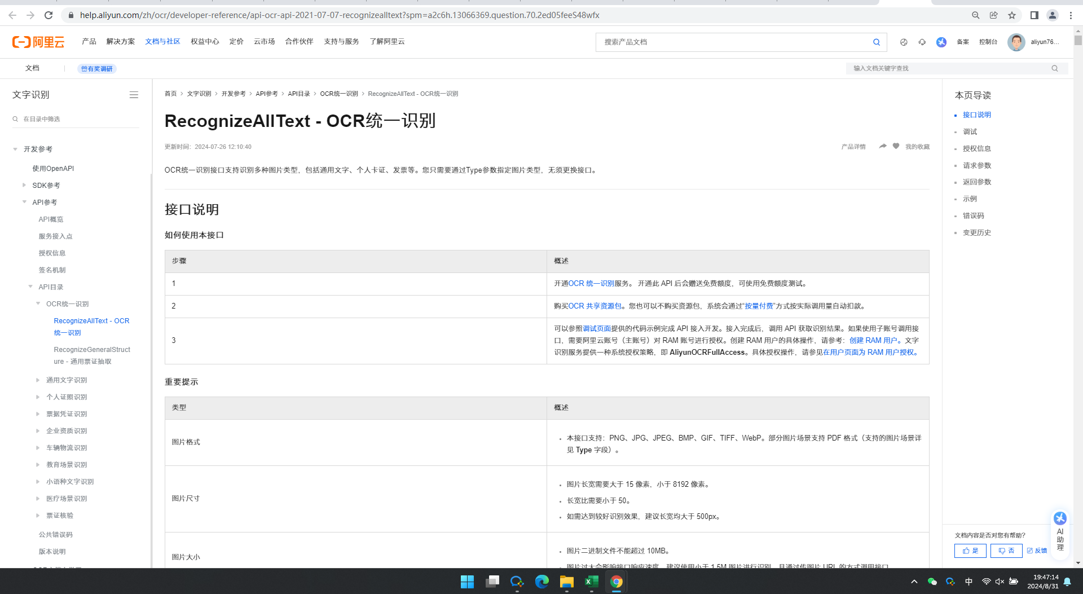Open Excel from the taskbar
1083x594 pixels.
592,582
